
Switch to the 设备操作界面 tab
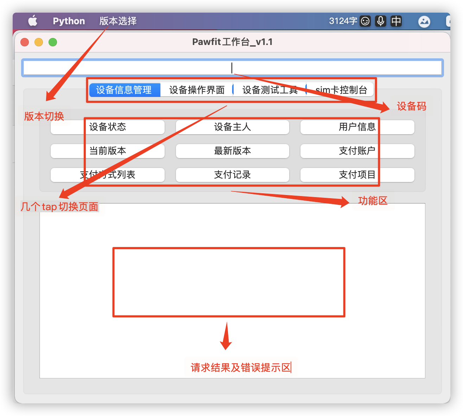tap(197, 90)
